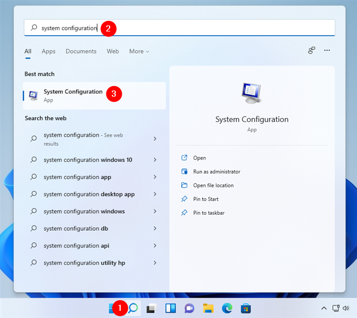The image size is (357, 318).
Task: Expand chevron for 'system configuration windows 10'
Action: pos(155,160)
